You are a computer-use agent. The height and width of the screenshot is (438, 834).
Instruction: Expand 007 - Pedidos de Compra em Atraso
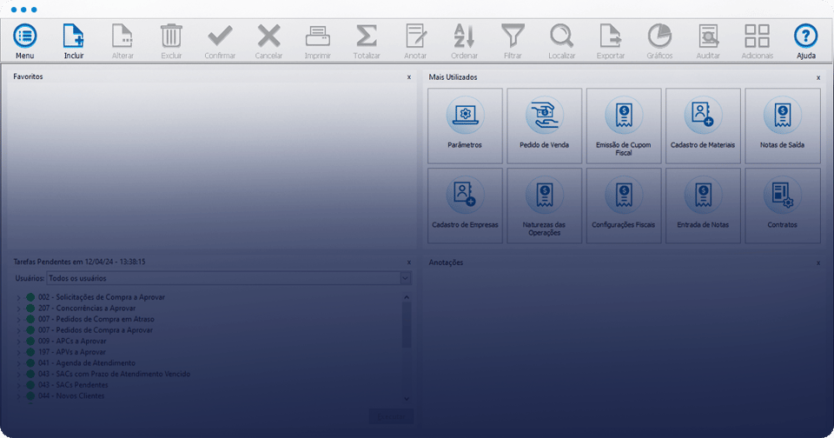pyautogui.click(x=18, y=319)
